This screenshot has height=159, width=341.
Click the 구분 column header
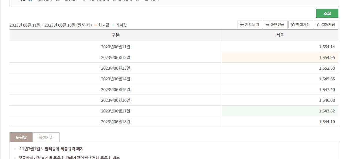pyautogui.click(x=116, y=36)
